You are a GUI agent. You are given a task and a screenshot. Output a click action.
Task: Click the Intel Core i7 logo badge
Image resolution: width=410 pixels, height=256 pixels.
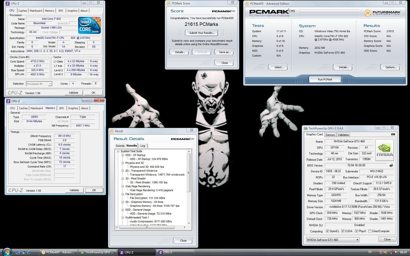tap(89, 25)
